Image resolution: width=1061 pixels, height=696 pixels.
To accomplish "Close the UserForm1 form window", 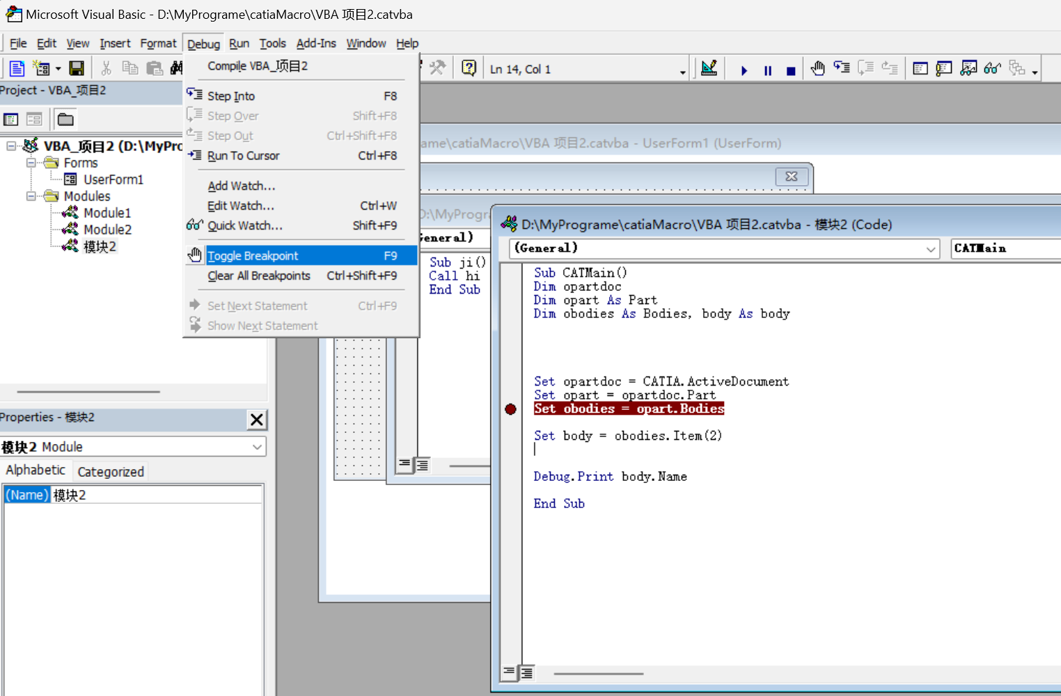I will 792,177.
